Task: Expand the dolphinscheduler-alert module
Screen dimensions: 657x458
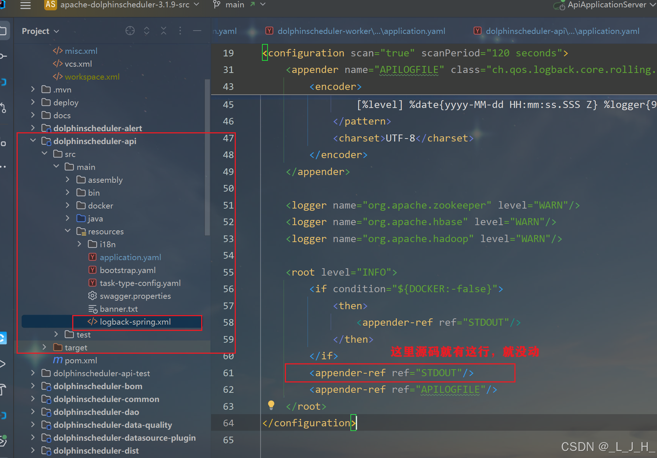Action: pyautogui.click(x=33, y=128)
